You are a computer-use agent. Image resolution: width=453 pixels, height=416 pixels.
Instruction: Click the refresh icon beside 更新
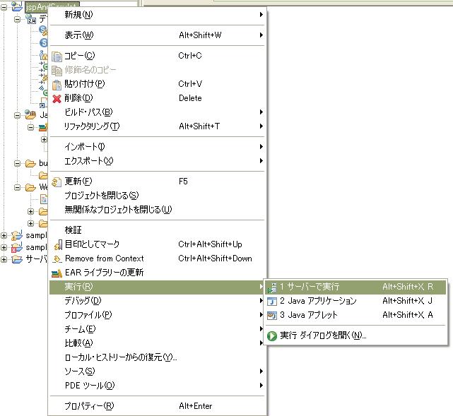pos(57,182)
